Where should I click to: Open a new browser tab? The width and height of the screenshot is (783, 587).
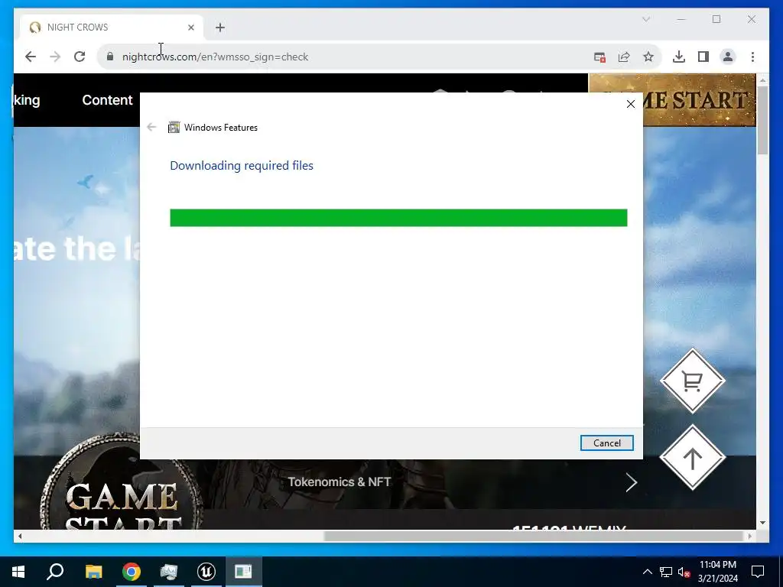tap(220, 28)
